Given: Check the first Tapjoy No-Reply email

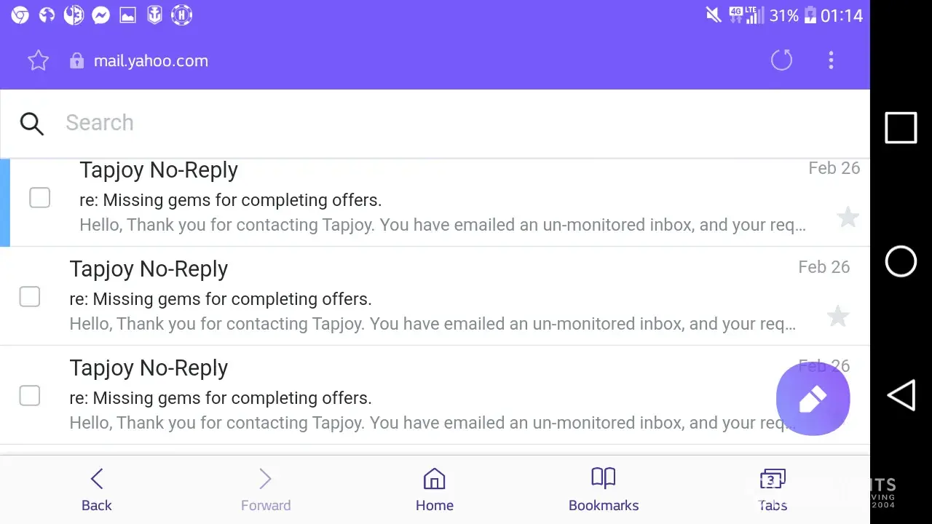Looking at the screenshot, I should tap(40, 198).
